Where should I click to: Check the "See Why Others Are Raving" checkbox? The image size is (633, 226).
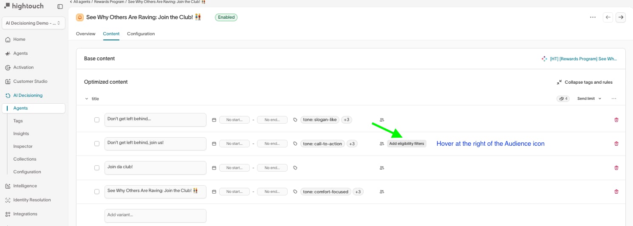pyautogui.click(x=97, y=192)
